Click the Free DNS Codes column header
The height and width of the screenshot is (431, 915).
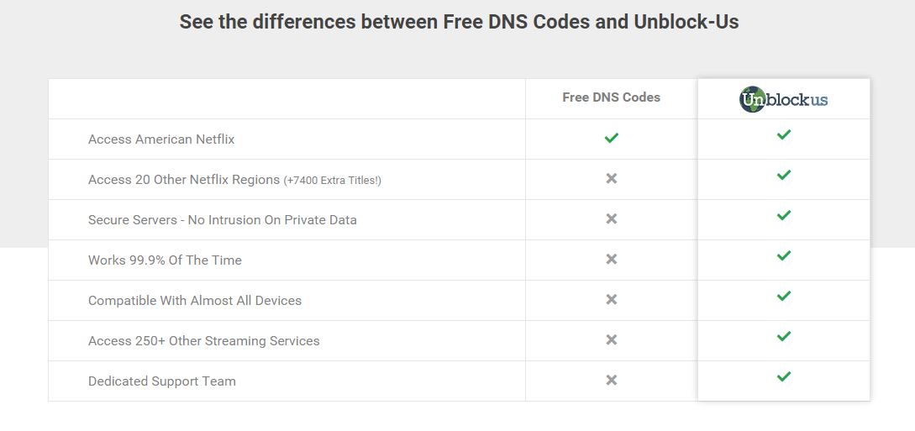click(x=612, y=97)
